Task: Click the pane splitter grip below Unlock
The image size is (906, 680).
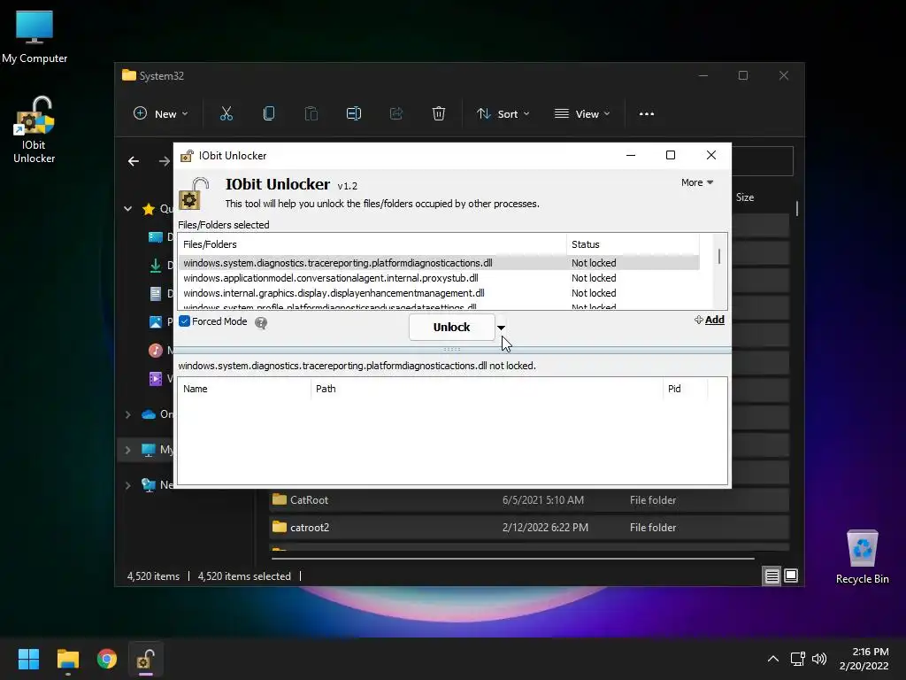Action: coord(452,349)
